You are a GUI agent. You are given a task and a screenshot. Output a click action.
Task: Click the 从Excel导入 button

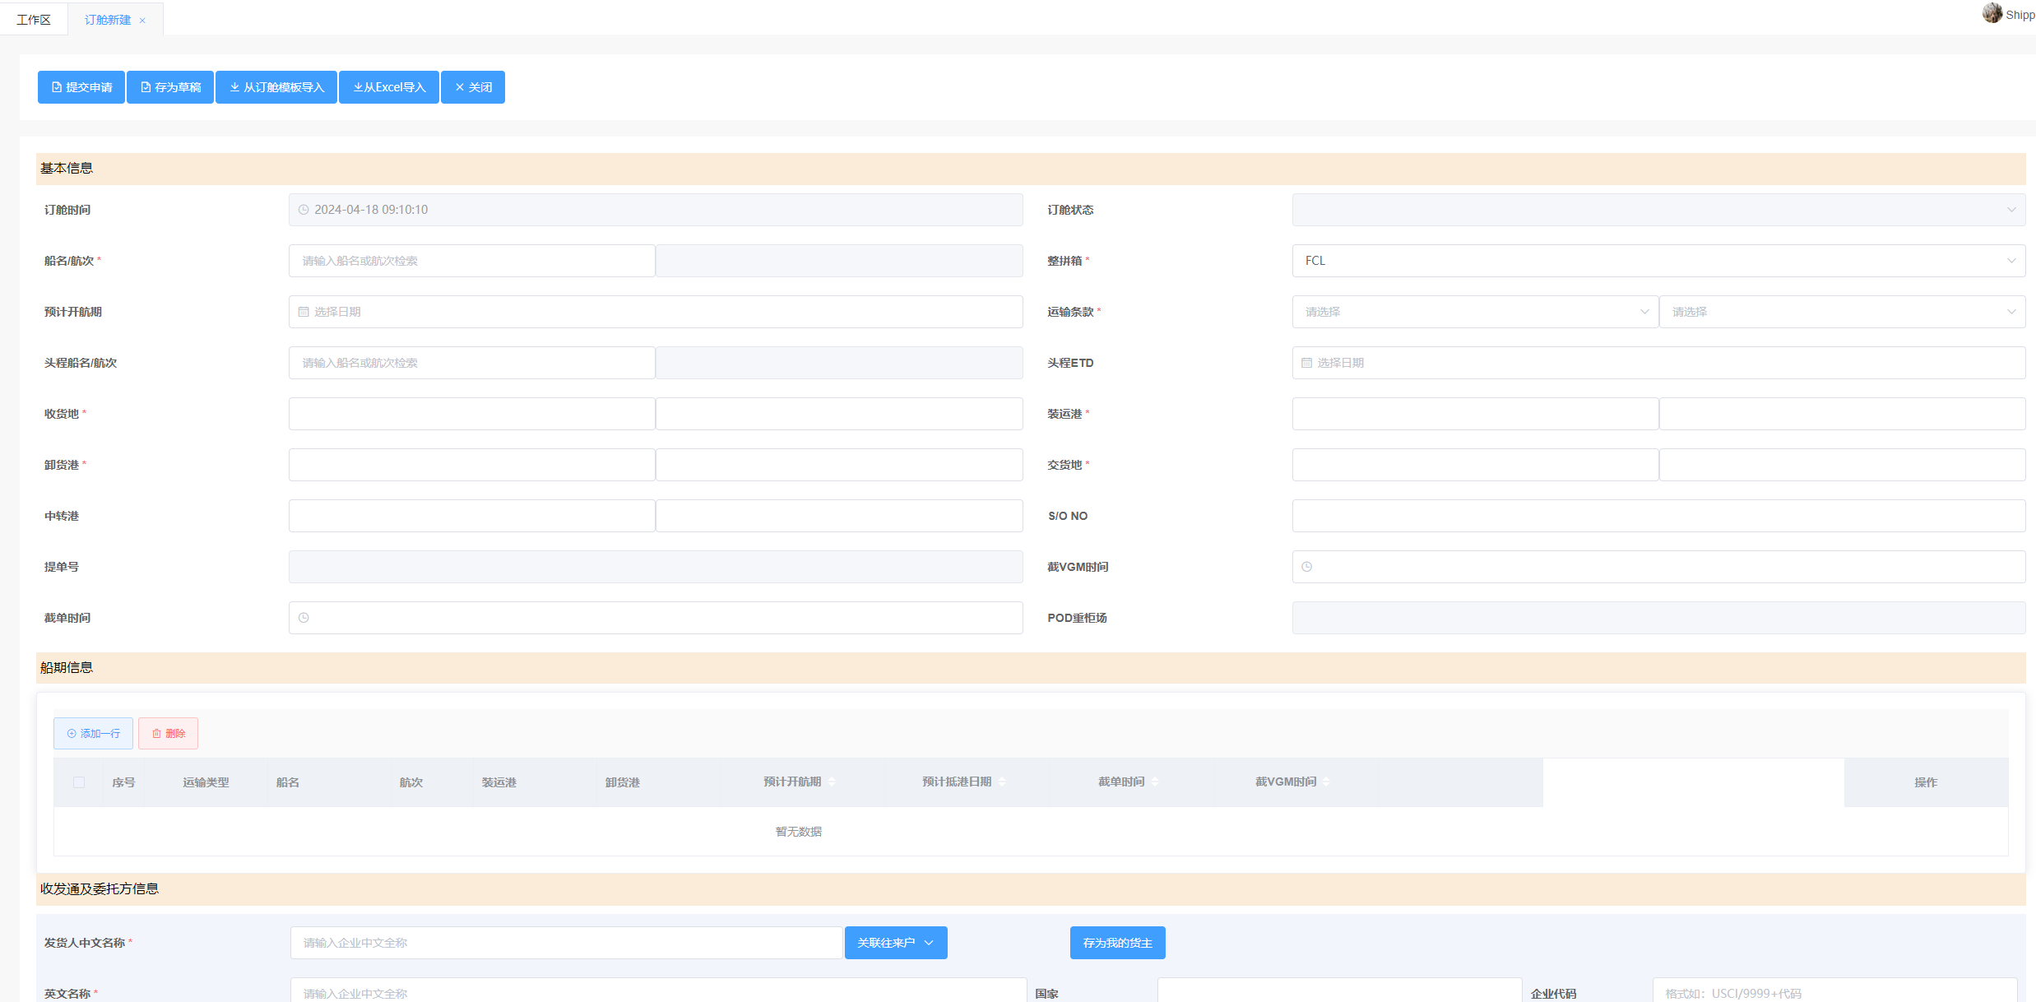[389, 87]
